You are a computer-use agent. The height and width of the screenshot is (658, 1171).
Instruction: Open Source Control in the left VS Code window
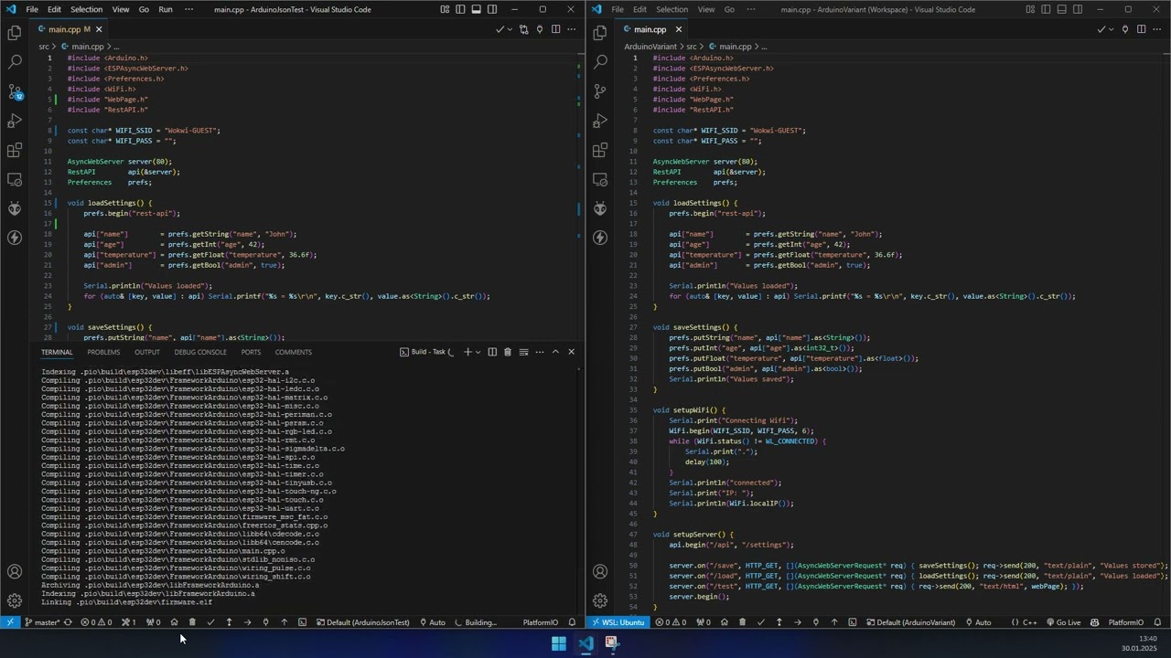[x=15, y=91]
